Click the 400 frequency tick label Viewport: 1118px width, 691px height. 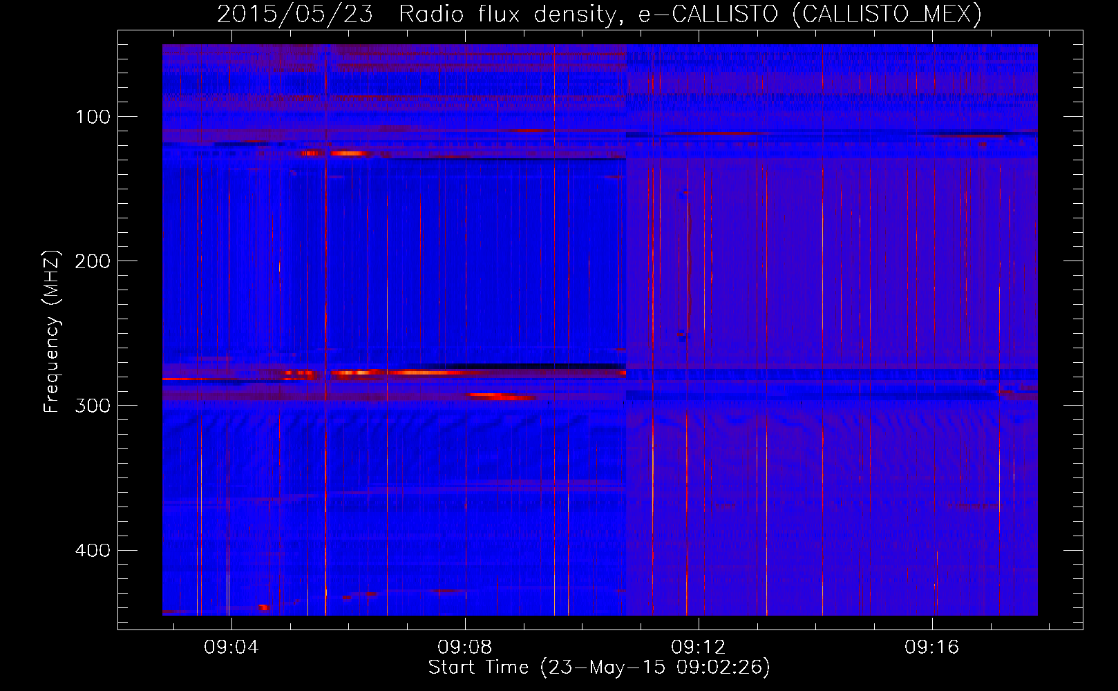(93, 550)
